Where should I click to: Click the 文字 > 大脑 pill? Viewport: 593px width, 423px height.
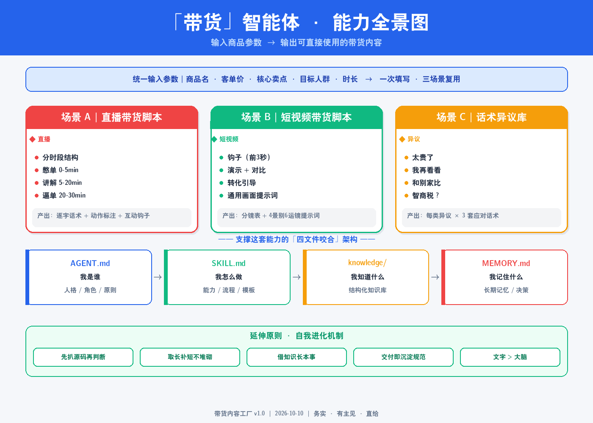coord(510,357)
